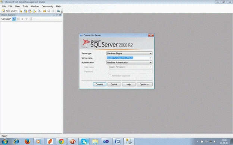Click the Cancel button
The width and height of the screenshot is (233, 145).
pyautogui.click(x=114, y=84)
